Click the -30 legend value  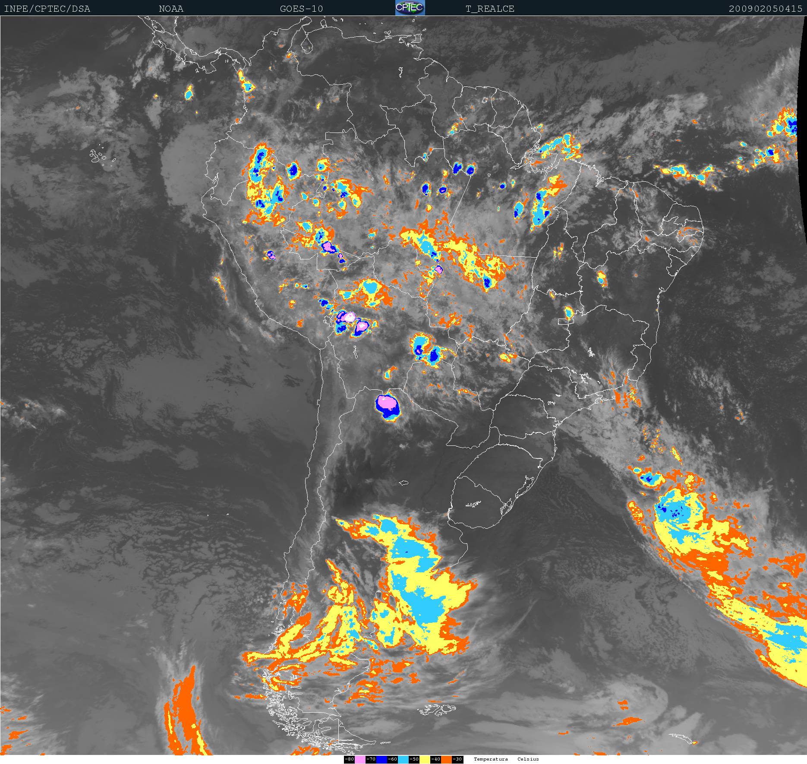coord(457,759)
